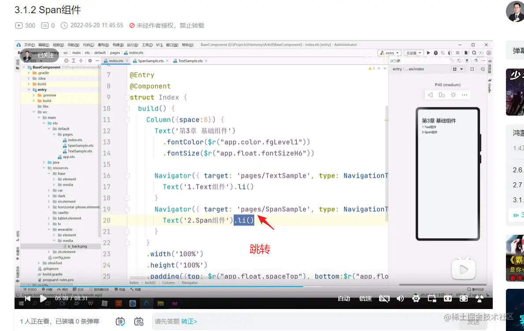Open the IDE search magnifier
Screen dimensions: 524x331
coord(474,53)
